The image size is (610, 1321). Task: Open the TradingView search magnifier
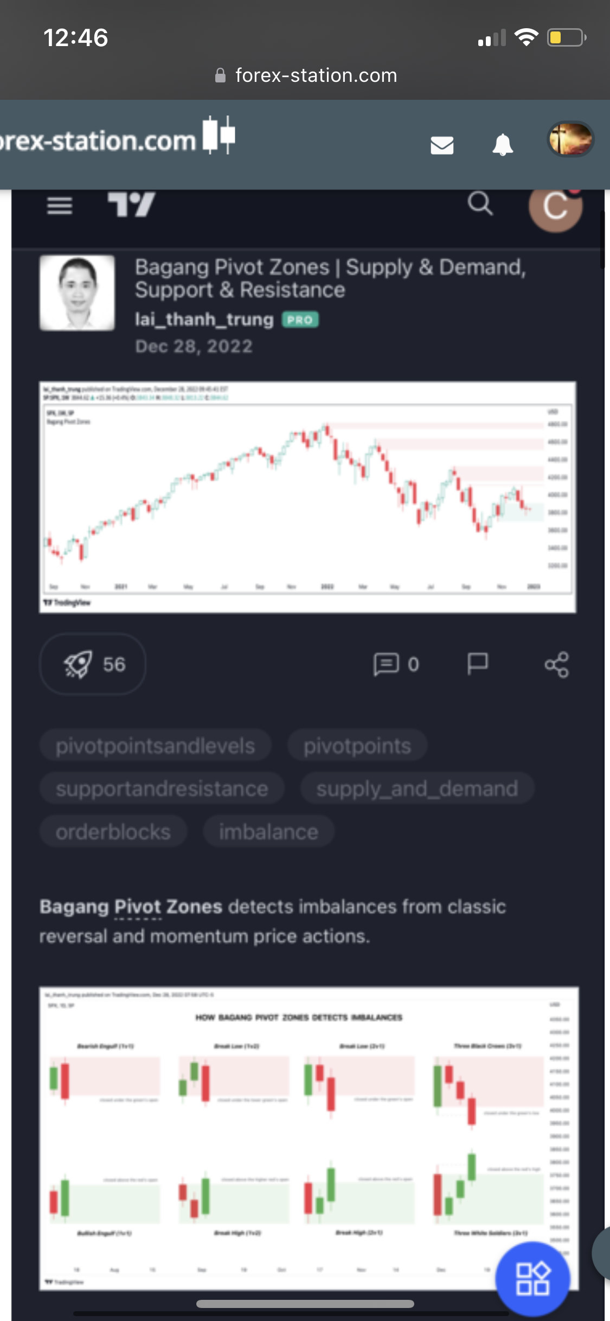480,204
